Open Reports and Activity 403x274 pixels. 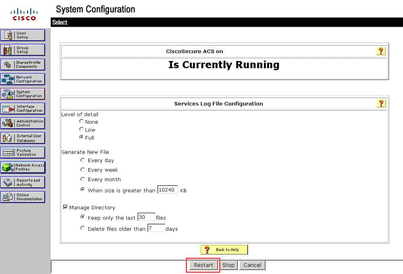coord(23,182)
